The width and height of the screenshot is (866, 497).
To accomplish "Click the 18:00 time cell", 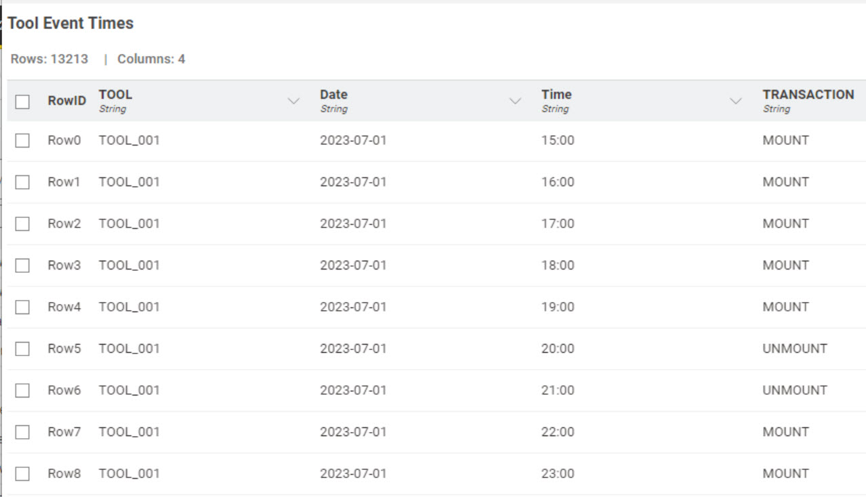I will tap(558, 265).
